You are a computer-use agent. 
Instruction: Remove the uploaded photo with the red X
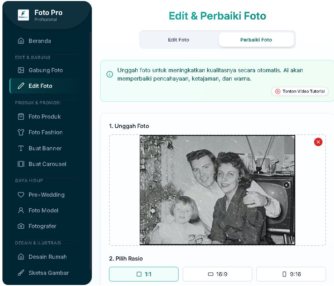(318, 142)
